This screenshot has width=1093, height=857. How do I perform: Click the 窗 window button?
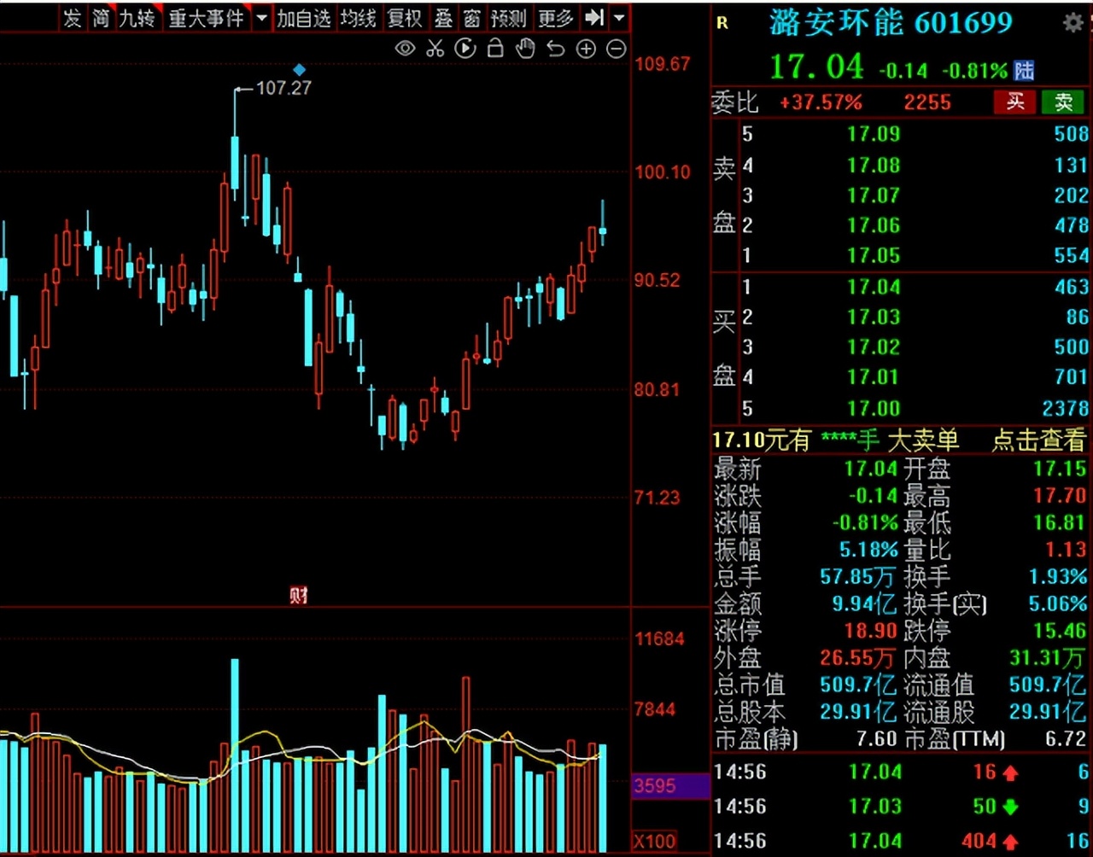click(472, 17)
